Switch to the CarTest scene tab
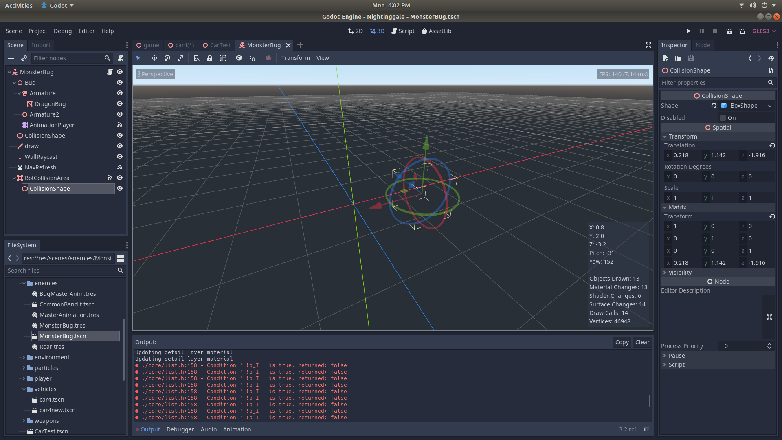The width and height of the screenshot is (782, 440). 220,45
